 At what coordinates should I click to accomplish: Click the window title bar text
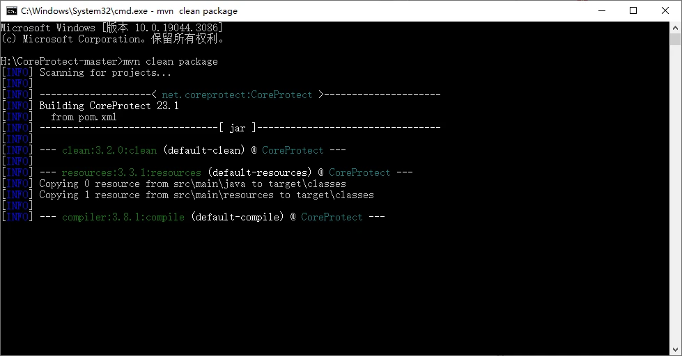129,11
